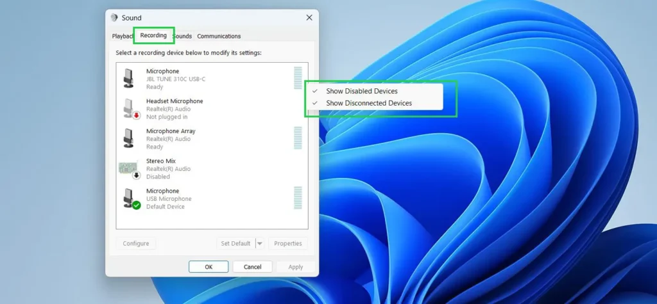The width and height of the screenshot is (657, 304).
Task: Select the 'Disabled' status text
Action: pyautogui.click(x=158, y=177)
